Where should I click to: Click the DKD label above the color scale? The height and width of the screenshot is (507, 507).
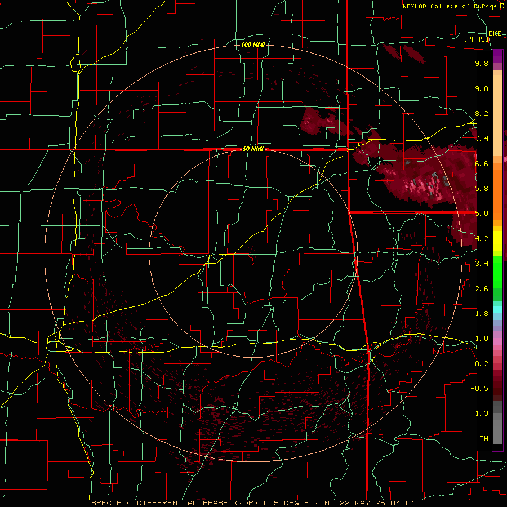pos(495,34)
